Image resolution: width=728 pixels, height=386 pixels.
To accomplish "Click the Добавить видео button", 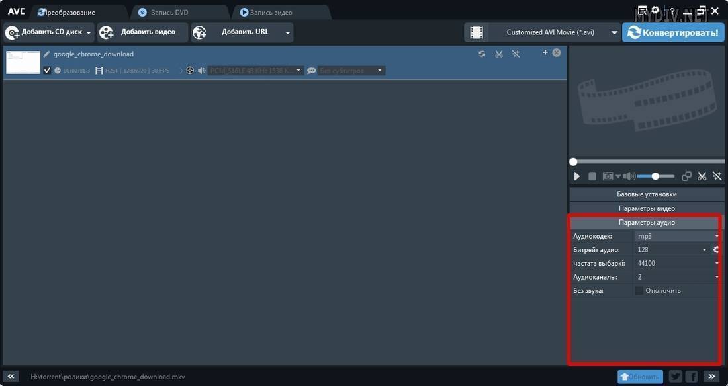I will [x=143, y=32].
